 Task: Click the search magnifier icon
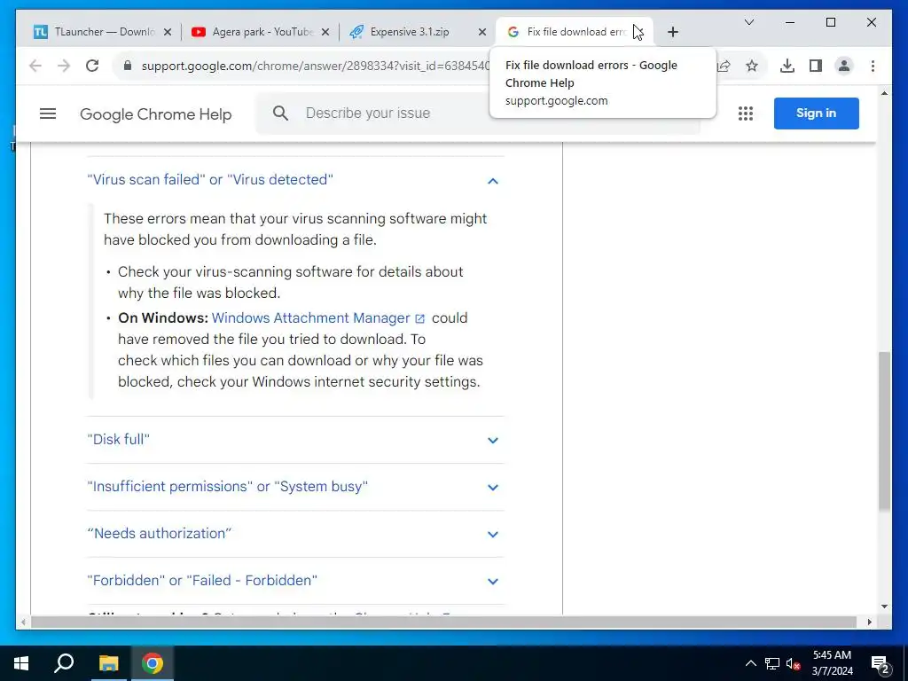click(280, 113)
